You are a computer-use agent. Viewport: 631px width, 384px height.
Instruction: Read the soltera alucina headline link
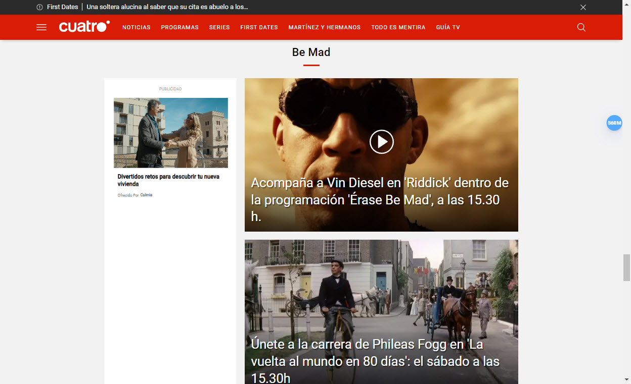167,7
